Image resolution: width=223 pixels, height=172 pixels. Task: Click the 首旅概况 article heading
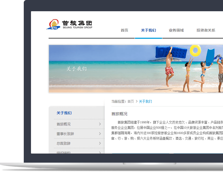(119, 114)
